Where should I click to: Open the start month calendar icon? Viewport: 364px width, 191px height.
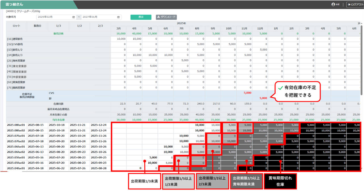[74, 17]
